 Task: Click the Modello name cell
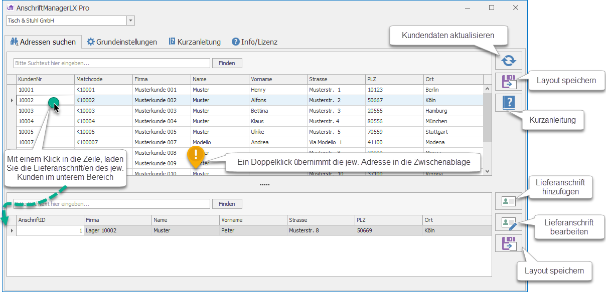pos(220,142)
